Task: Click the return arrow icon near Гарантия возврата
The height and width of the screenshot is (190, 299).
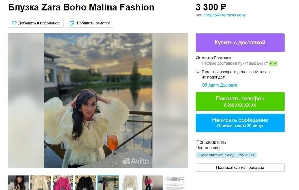Action: pos(198,72)
